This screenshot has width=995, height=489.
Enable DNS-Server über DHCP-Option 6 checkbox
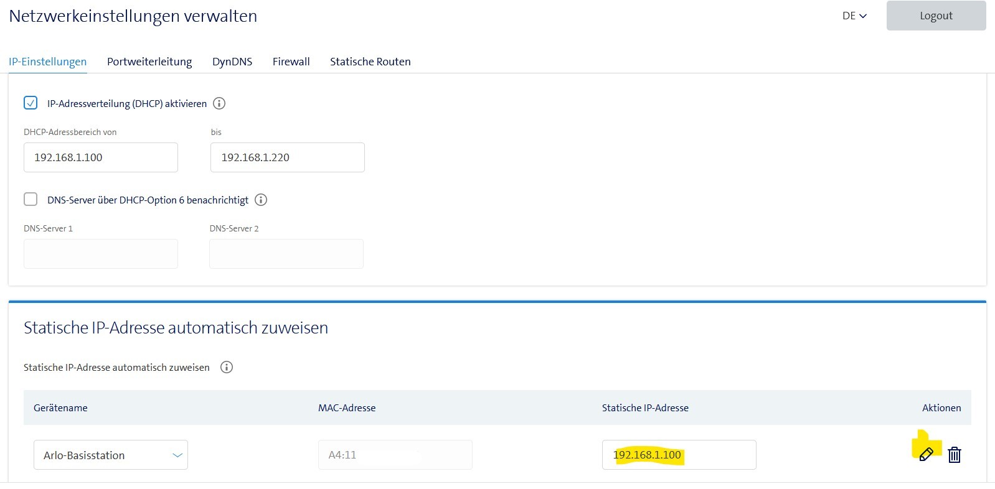click(31, 200)
